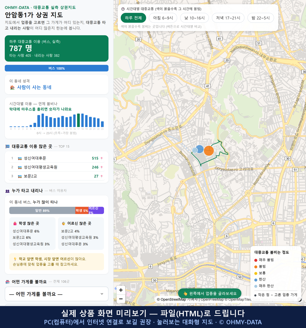Click bus icon next to 성신여대후문
Image resolution: width=306 pixels, height=328 pixels.
click(x=20, y=158)
